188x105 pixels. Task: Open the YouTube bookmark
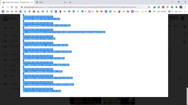pyautogui.click(x=34, y=11)
